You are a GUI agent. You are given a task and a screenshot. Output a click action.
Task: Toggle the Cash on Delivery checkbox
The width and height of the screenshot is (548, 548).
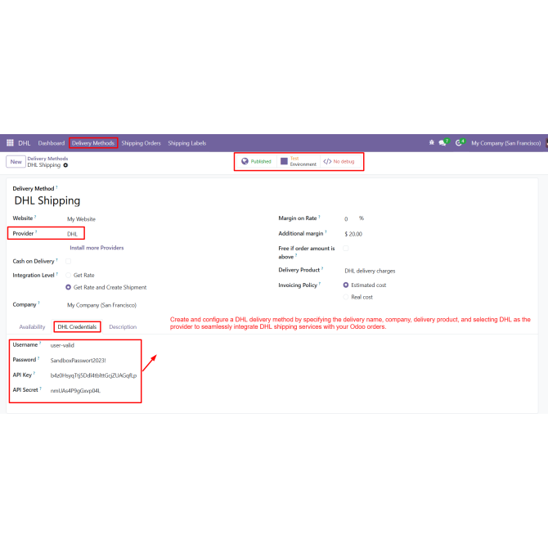pos(68,261)
